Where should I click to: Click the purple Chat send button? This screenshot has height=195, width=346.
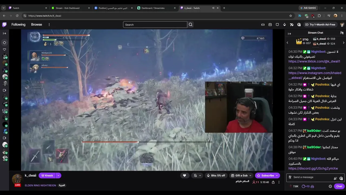(339, 186)
